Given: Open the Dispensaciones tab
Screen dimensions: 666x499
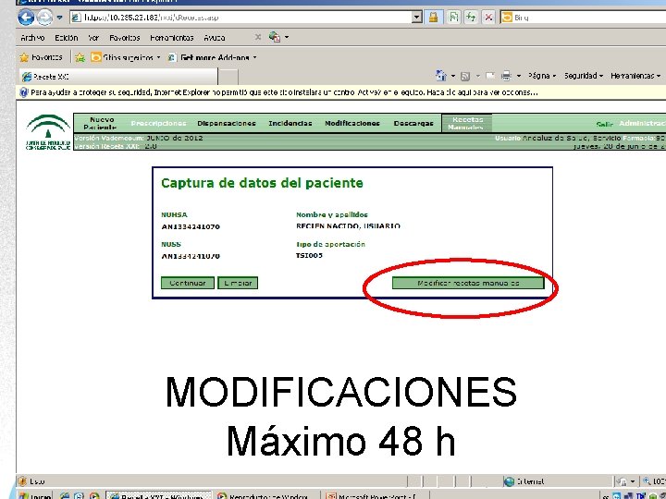Looking at the screenshot, I should 227,123.
